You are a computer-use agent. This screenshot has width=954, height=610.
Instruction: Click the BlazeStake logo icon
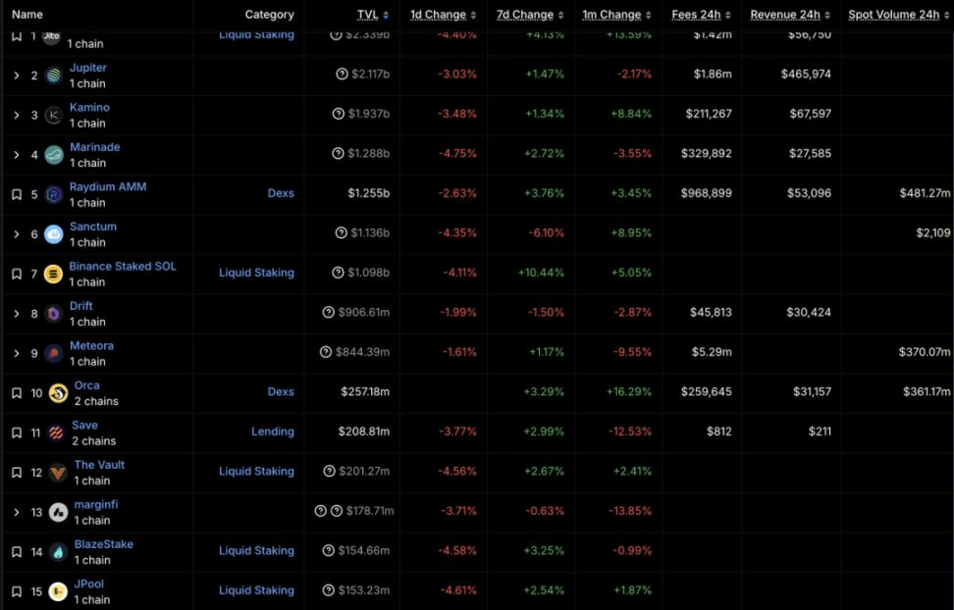point(58,552)
